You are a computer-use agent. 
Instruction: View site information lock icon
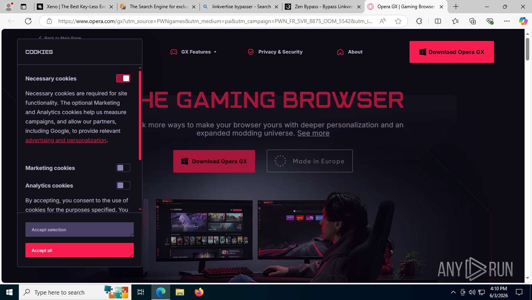[x=49, y=21]
